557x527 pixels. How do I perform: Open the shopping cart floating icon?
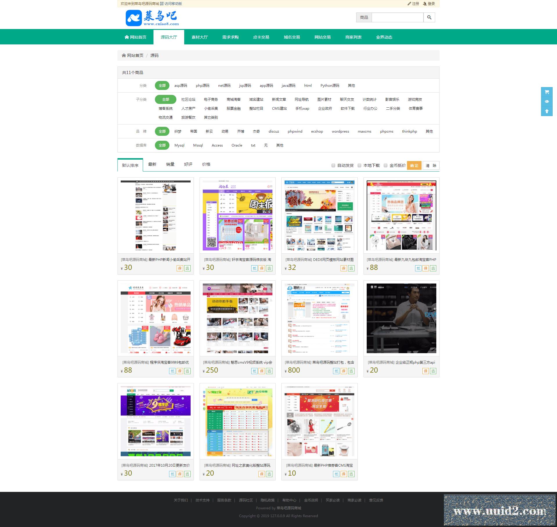(x=547, y=92)
